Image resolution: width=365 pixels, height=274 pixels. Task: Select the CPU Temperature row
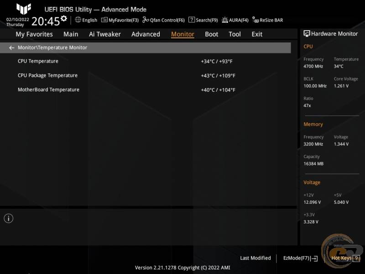click(x=145, y=61)
